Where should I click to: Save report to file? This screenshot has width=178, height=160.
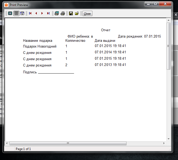point(71,13)
